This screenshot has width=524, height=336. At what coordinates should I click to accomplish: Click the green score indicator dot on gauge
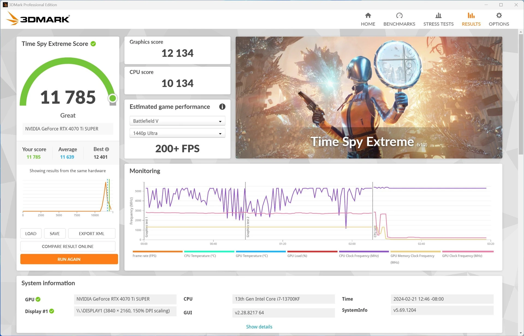[x=112, y=98]
